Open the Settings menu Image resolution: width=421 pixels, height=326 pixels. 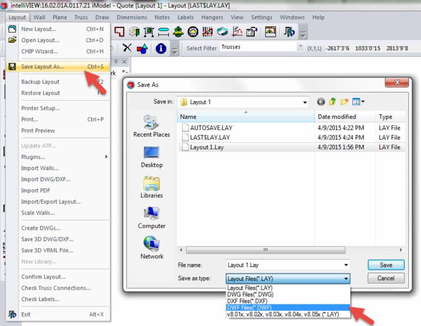262,17
